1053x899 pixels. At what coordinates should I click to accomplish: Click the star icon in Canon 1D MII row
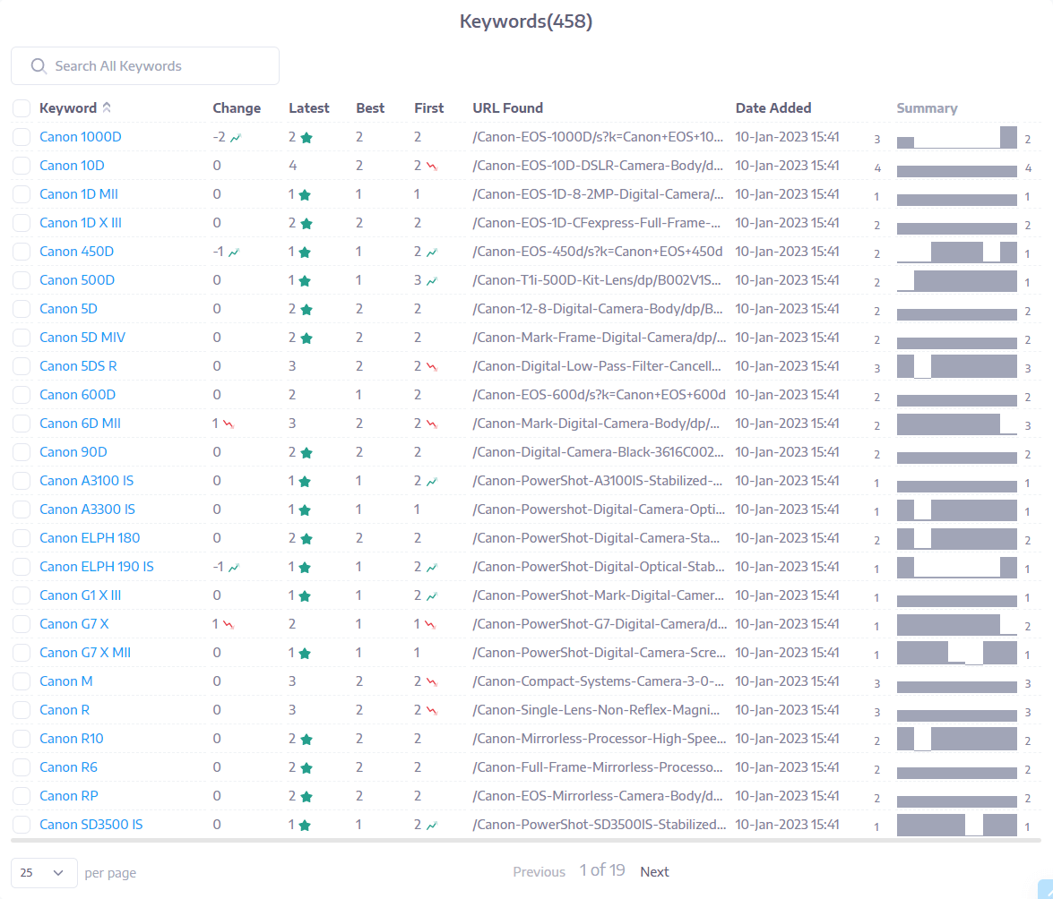305,195
